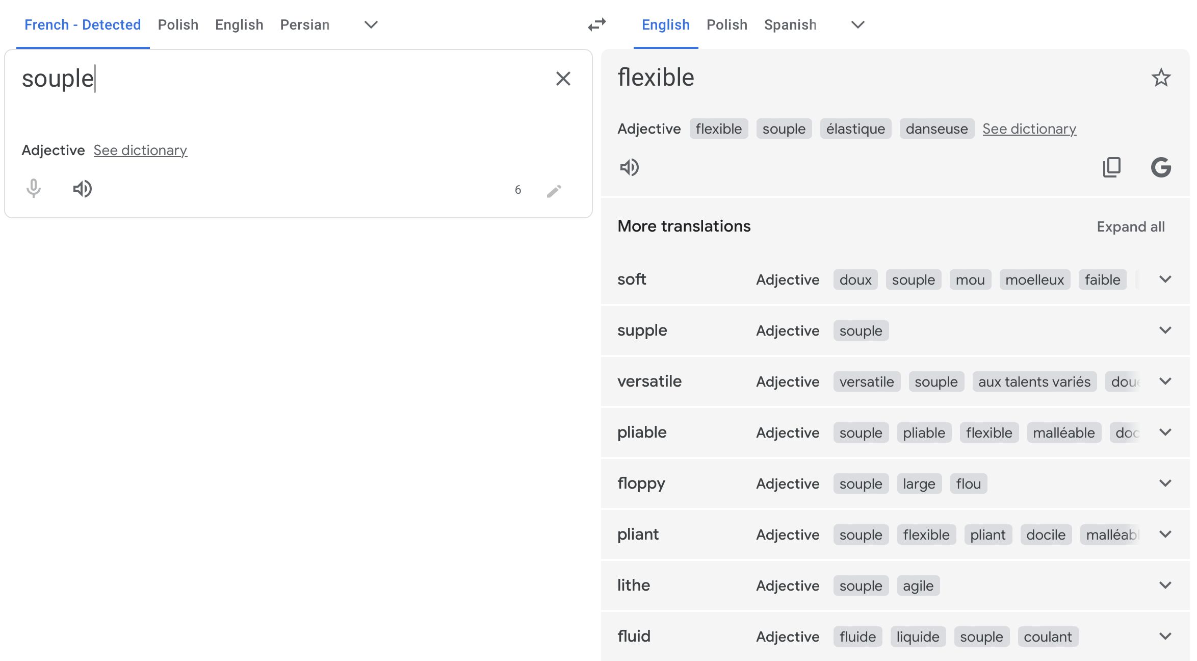The height and width of the screenshot is (661, 1197).
Task: Click the flexible chip next to Adjective at top
Action: pyautogui.click(x=719, y=129)
